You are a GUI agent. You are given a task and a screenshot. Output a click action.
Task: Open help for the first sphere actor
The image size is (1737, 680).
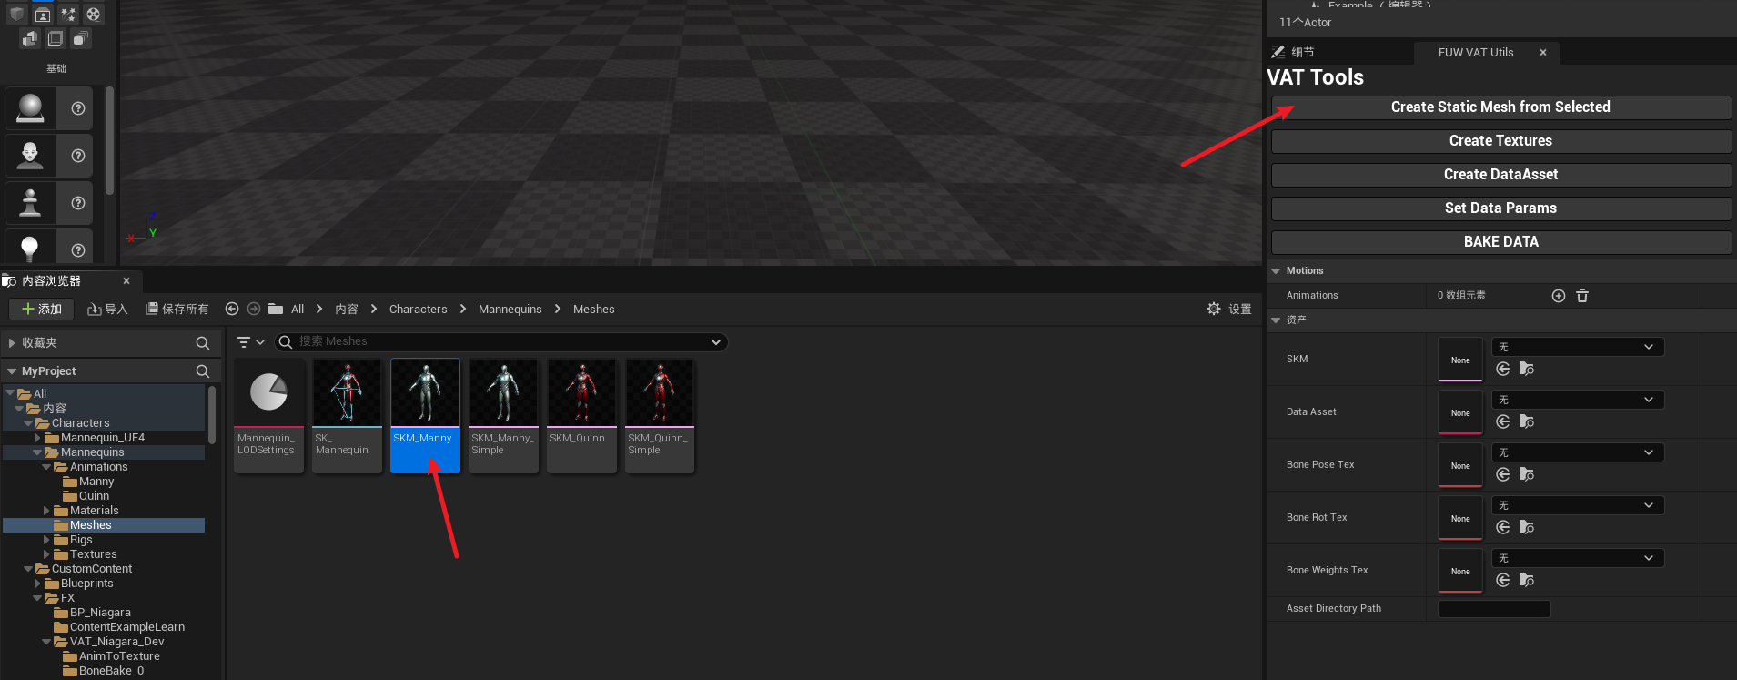pos(78,108)
